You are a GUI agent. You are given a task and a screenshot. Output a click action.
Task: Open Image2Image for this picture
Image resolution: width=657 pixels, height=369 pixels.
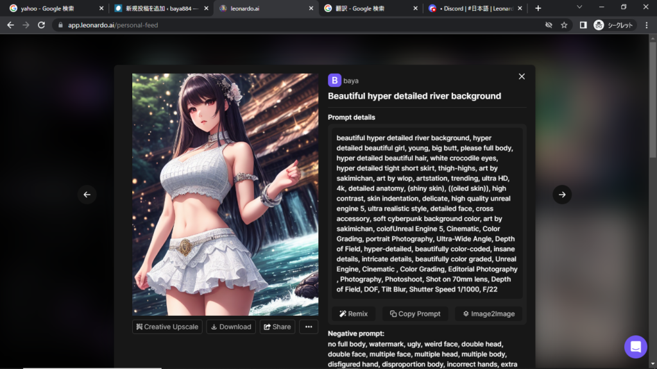489,314
